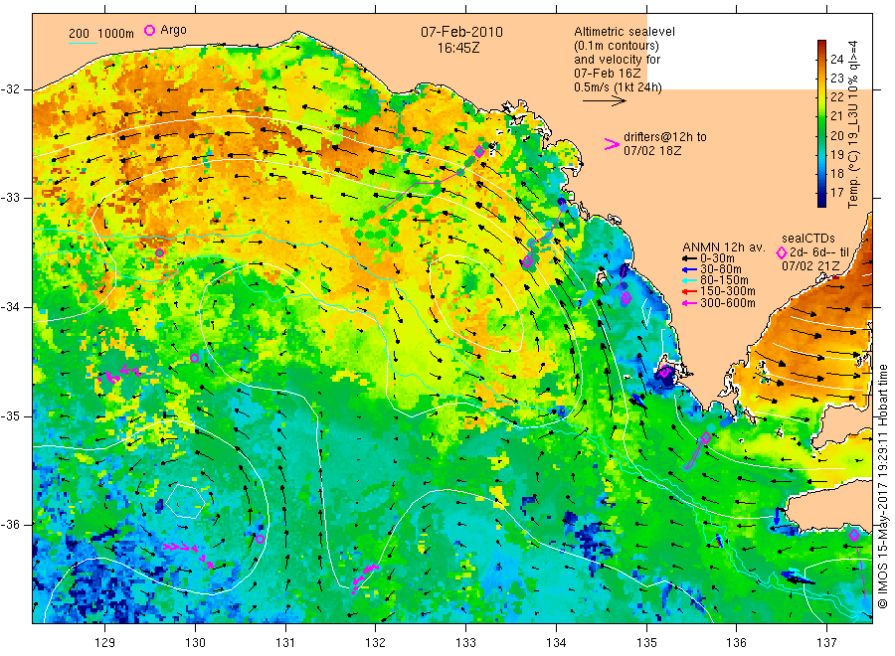Screen dimensions: 895x656
Task: Select the Argo float marker near 130E 34.5S
Action: point(194,358)
